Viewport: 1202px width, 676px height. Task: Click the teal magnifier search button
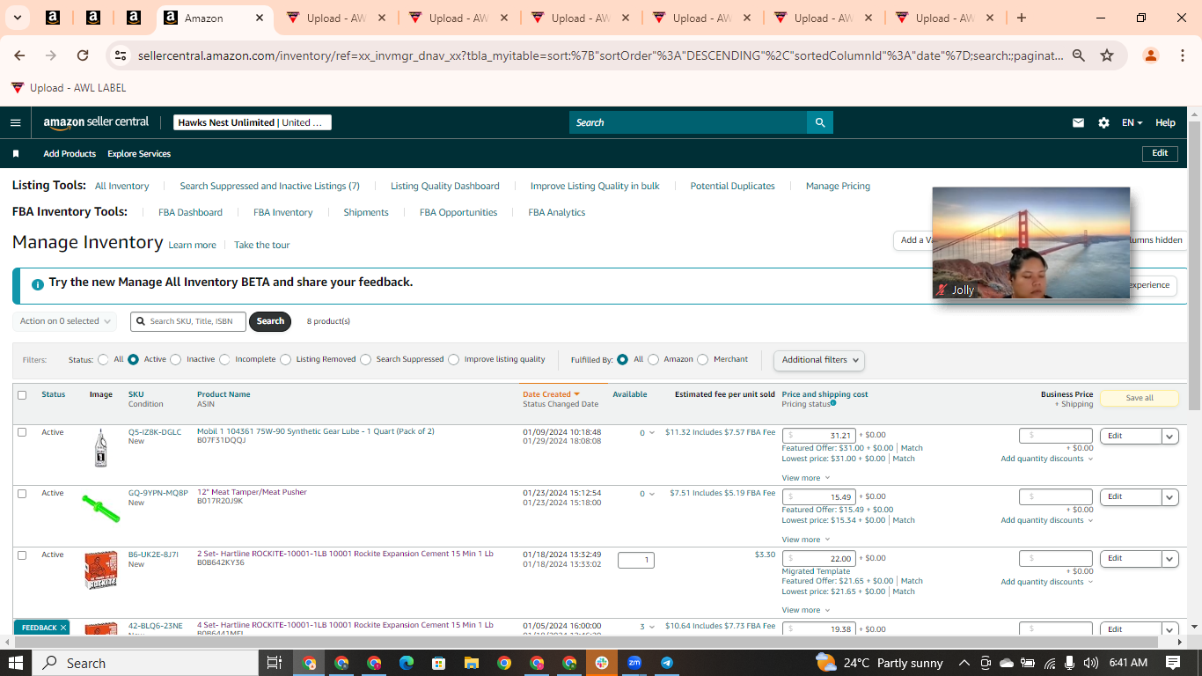click(x=820, y=122)
